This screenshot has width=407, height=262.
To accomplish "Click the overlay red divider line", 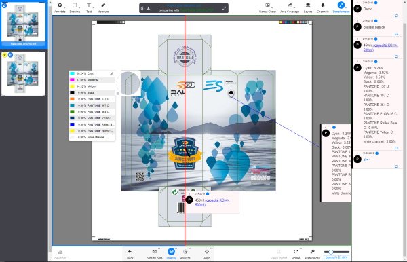I will click(185, 130).
